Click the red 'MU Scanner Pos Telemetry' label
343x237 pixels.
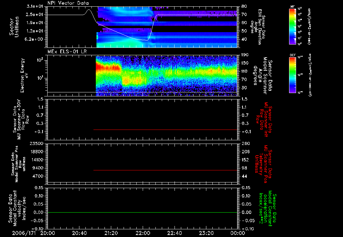coord(263,164)
